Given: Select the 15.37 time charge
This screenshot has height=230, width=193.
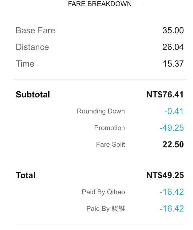Looking at the screenshot, I should pyautogui.click(x=173, y=64).
